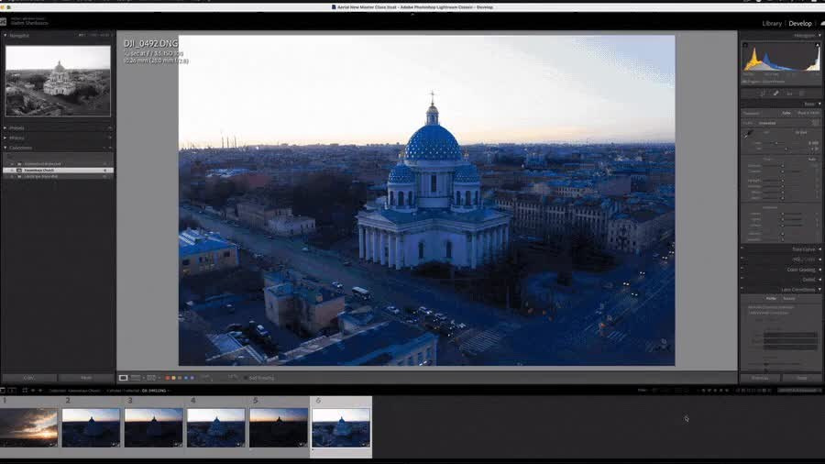
Task: Select filmstrip thumbnail number 5
Action: (x=279, y=427)
